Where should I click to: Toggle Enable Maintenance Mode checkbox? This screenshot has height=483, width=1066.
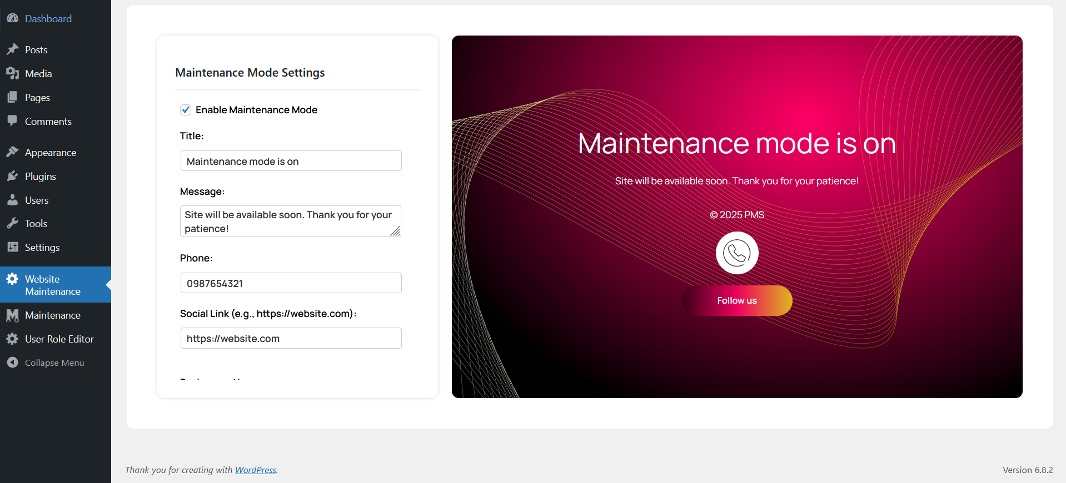(186, 110)
